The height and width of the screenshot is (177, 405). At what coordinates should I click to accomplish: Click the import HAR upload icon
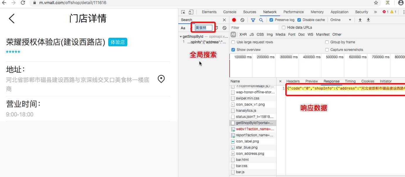coord(360,20)
